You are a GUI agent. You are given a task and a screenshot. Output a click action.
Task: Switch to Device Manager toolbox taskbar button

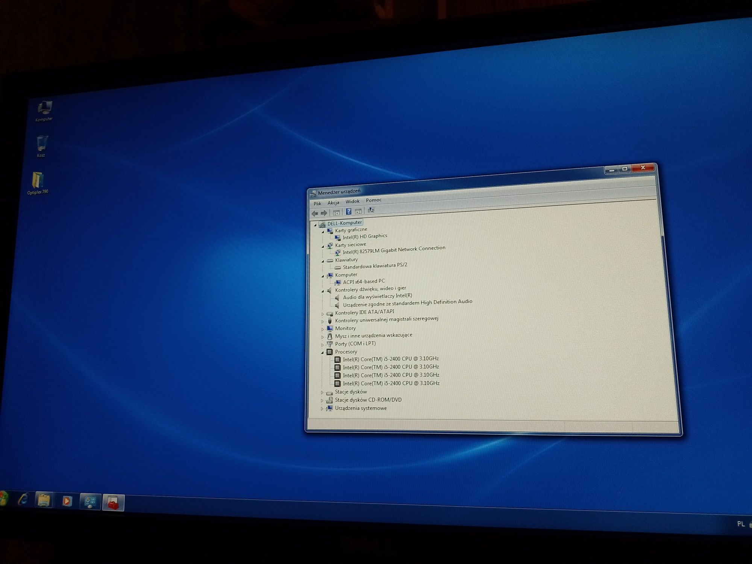(x=113, y=502)
